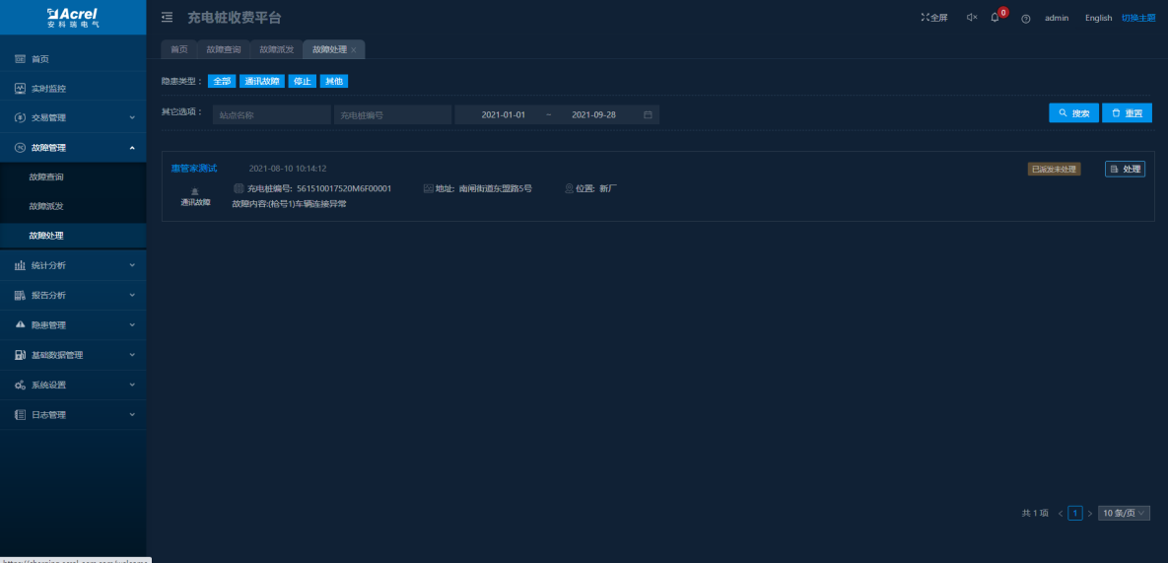Open 故障派发 in the sidebar submenu
This screenshot has height=563, width=1168.
point(46,206)
